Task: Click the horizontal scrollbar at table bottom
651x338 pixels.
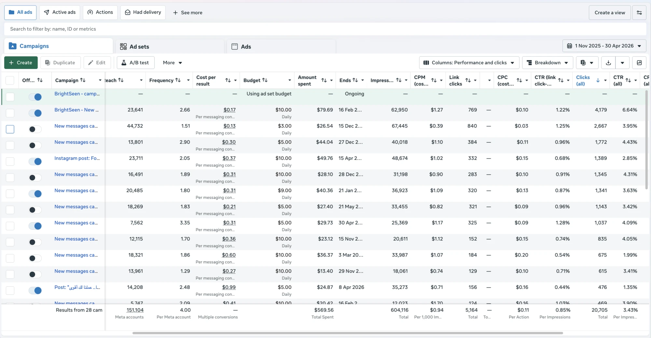Action: point(348,333)
